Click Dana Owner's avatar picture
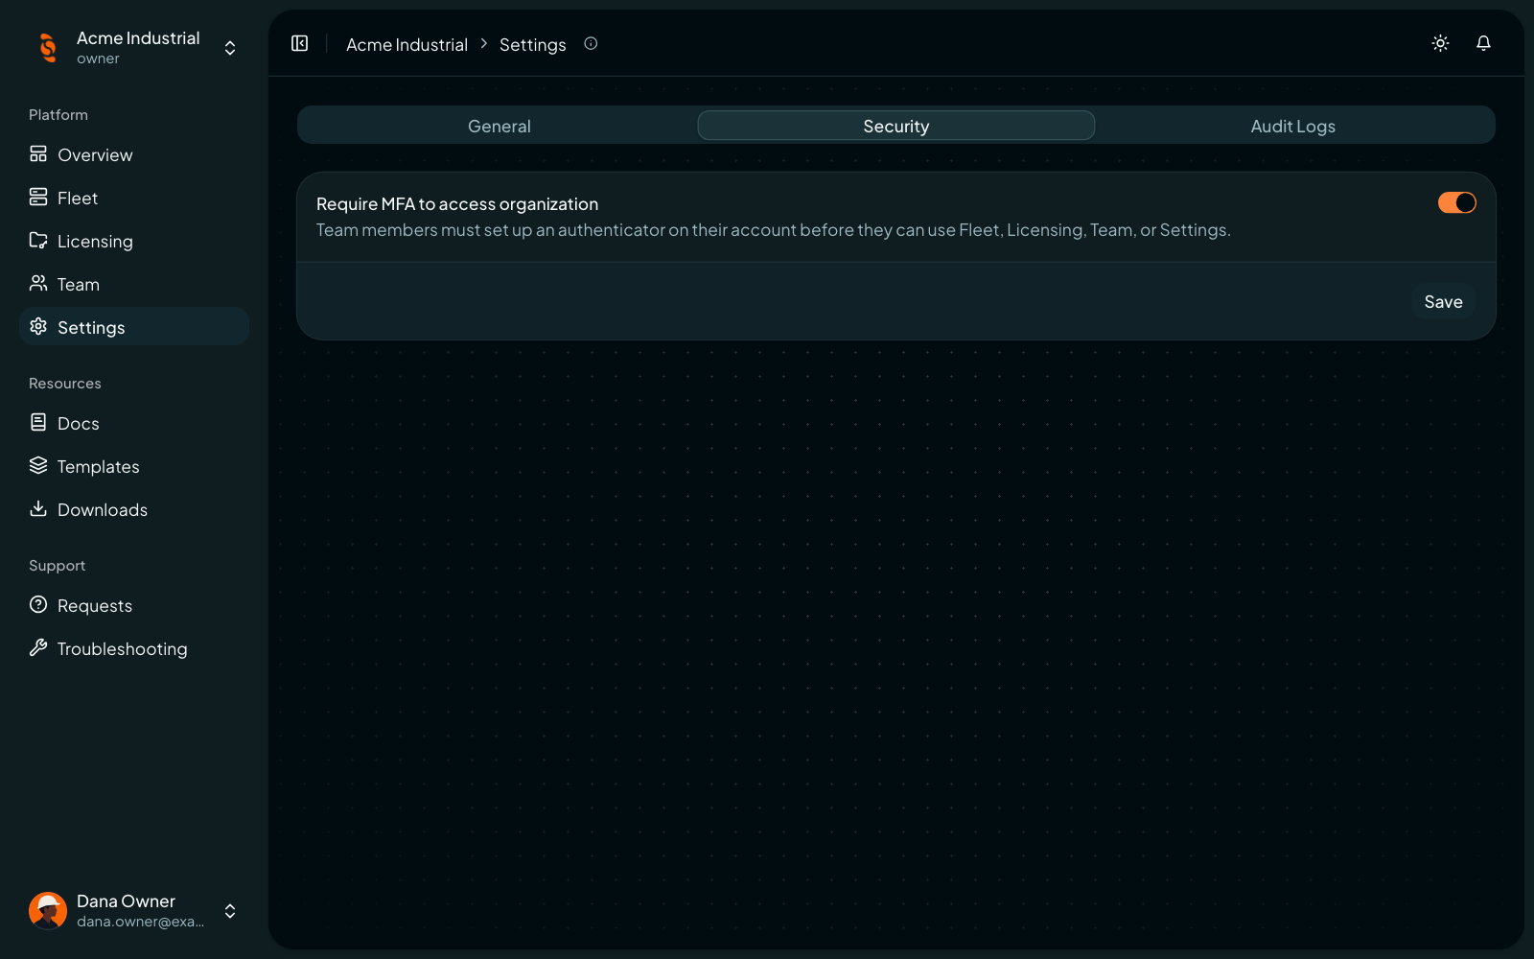The height and width of the screenshot is (959, 1534). pos(48,910)
